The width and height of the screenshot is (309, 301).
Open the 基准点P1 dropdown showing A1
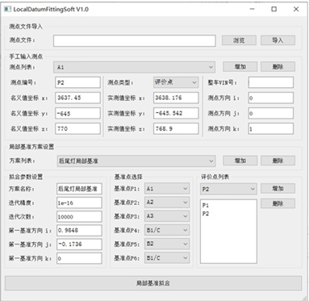point(167,189)
